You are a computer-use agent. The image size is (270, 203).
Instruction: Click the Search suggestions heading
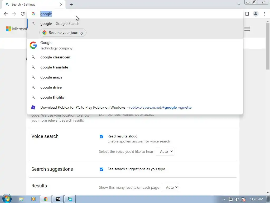coord(52,169)
